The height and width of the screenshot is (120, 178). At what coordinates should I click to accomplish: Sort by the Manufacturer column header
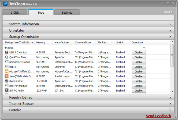(63, 43)
